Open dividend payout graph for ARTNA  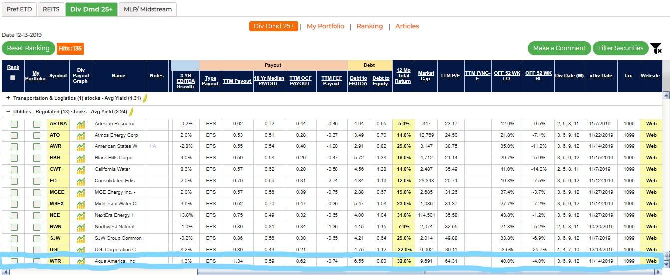coord(81,124)
